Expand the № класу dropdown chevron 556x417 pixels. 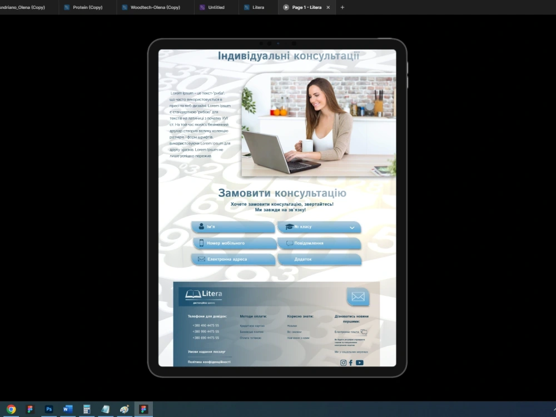[352, 227]
